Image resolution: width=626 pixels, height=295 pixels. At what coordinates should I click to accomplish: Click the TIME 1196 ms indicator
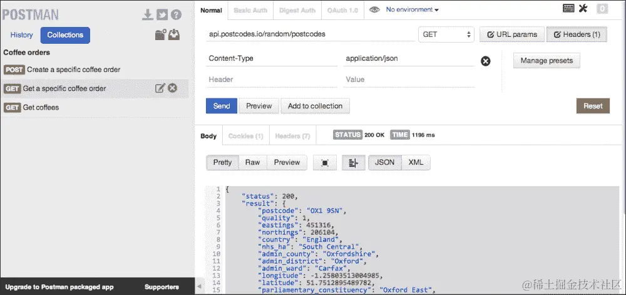413,135
